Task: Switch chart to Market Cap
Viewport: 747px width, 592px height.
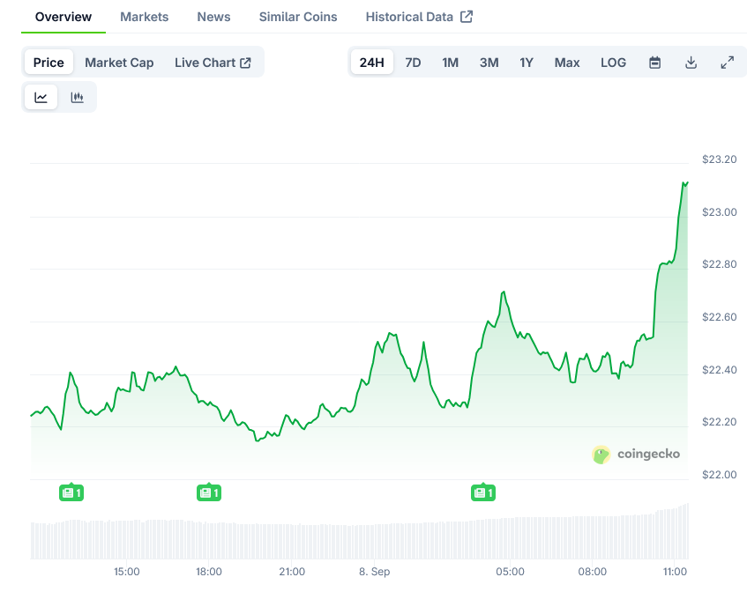Action: [x=119, y=63]
